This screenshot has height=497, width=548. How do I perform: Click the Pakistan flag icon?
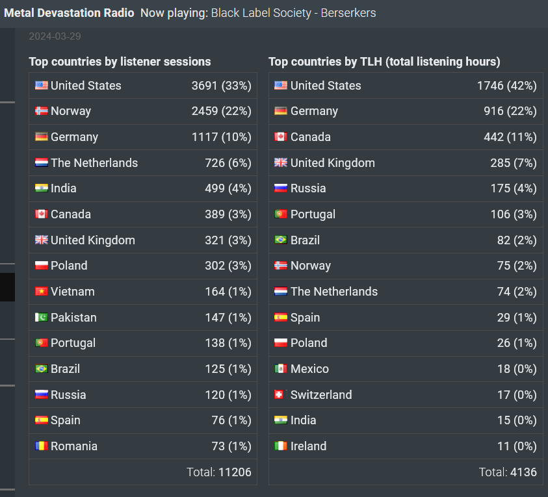[41, 317]
